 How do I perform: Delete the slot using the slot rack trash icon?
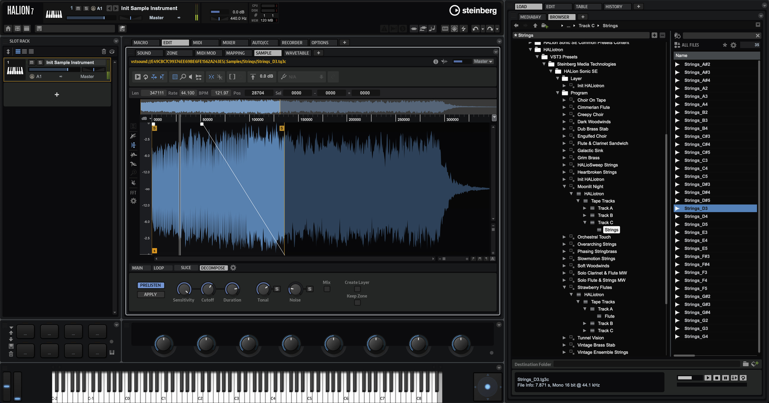(x=103, y=51)
